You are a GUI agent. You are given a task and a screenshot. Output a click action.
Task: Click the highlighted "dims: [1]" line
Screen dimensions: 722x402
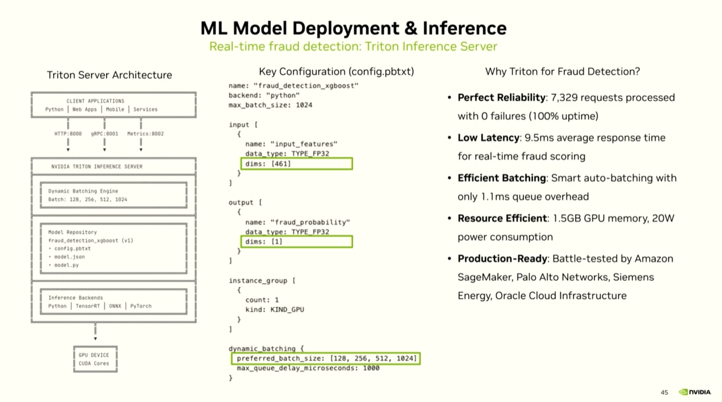point(296,242)
